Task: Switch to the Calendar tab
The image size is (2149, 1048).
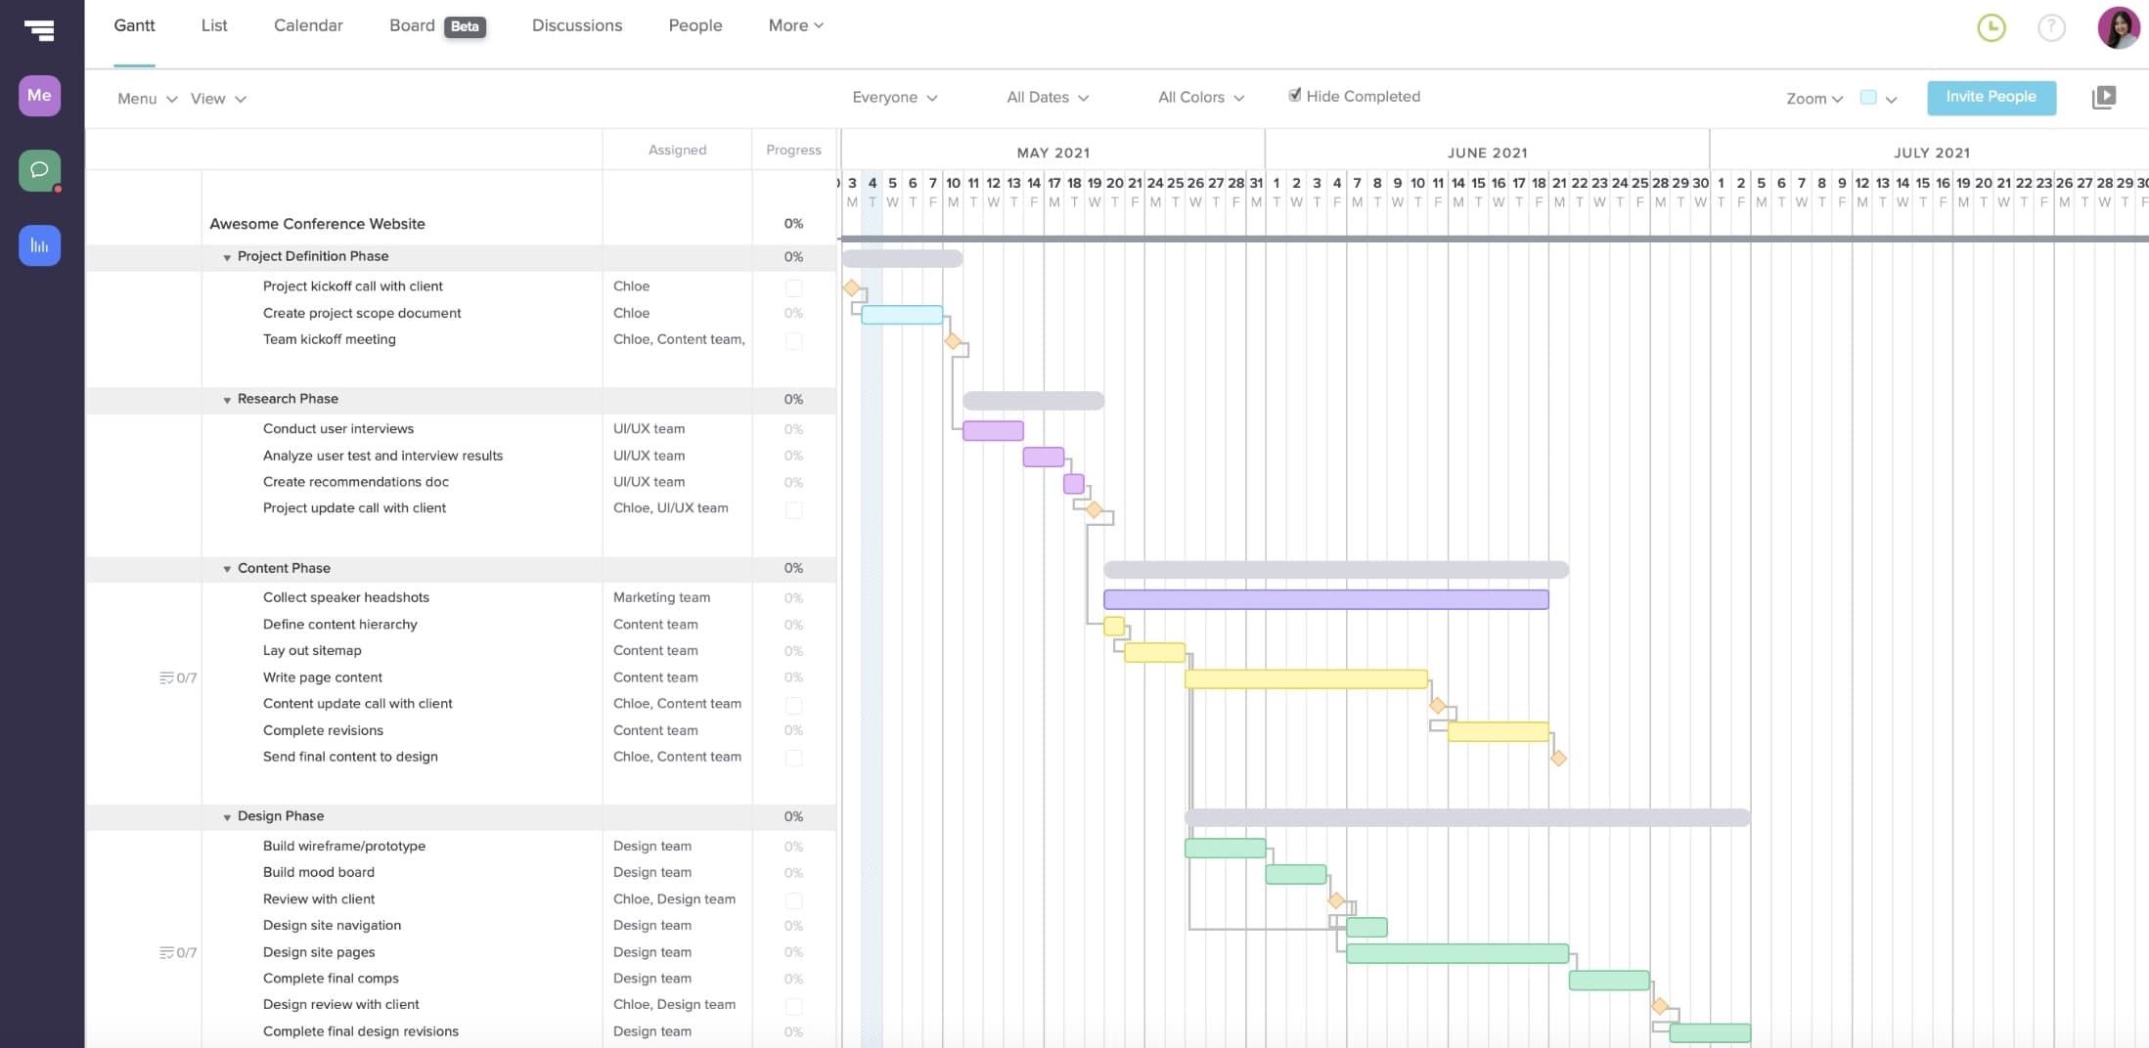Action: pyautogui.click(x=307, y=25)
